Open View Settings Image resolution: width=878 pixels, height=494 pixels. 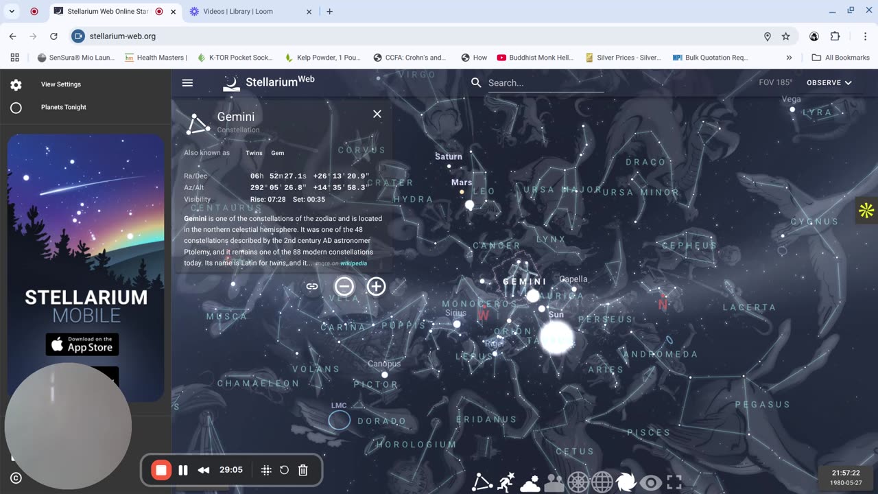(x=61, y=84)
